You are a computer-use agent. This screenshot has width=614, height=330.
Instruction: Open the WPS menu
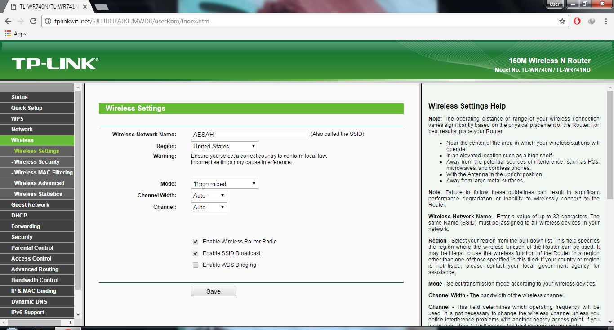[x=37, y=119]
